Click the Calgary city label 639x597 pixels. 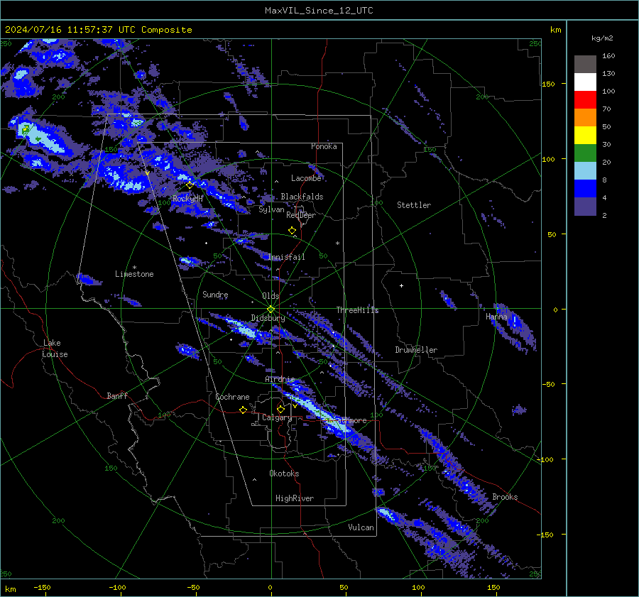(x=277, y=417)
